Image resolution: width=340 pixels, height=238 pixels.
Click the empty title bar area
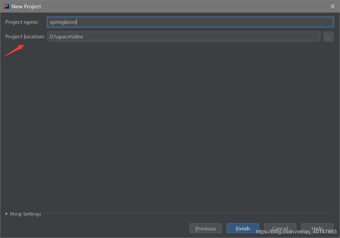click(182, 6)
